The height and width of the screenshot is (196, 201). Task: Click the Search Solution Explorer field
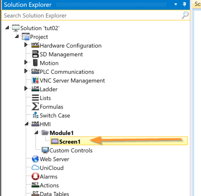pos(96,16)
